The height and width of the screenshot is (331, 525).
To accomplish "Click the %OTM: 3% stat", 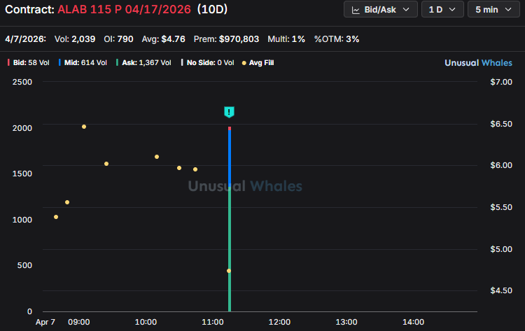I will point(337,39).
